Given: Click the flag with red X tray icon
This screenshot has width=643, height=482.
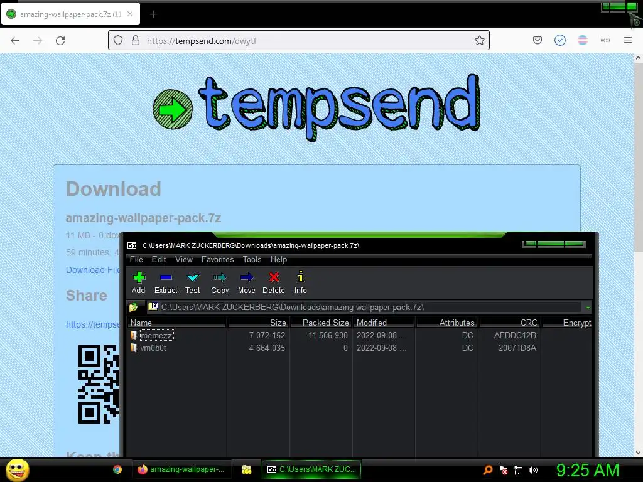Looking at the screenshot, I should (x=503, y=470).
